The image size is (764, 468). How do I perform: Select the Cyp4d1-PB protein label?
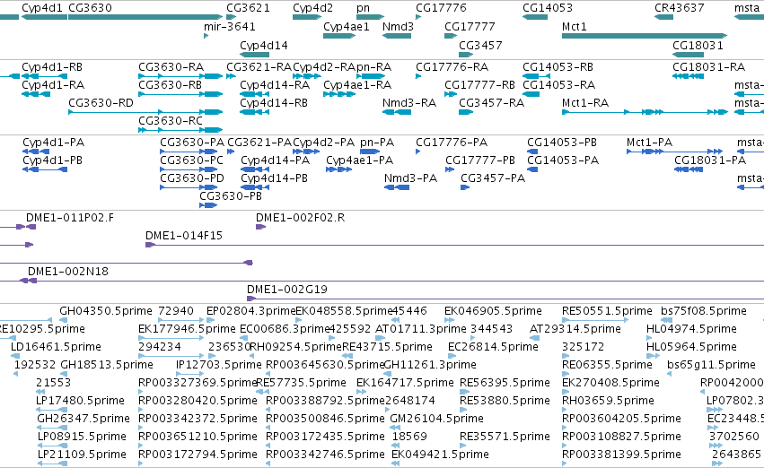(x=53, y=160)
